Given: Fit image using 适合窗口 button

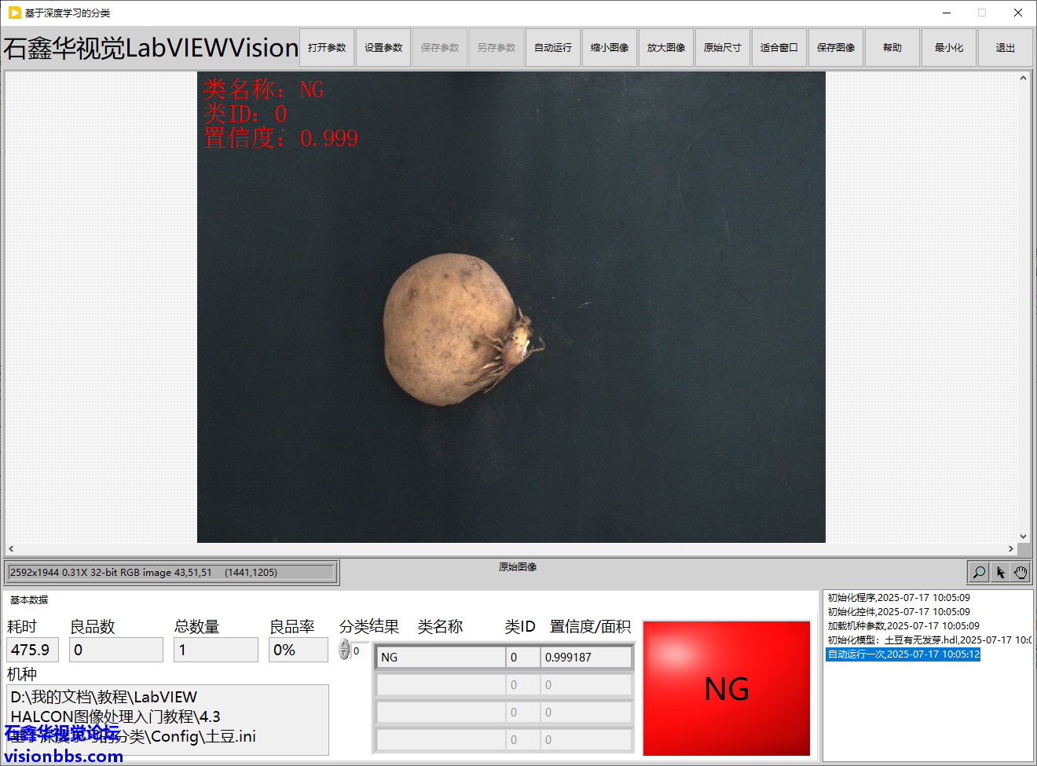Looking at the screenshot, I should (x=779, y=48).
